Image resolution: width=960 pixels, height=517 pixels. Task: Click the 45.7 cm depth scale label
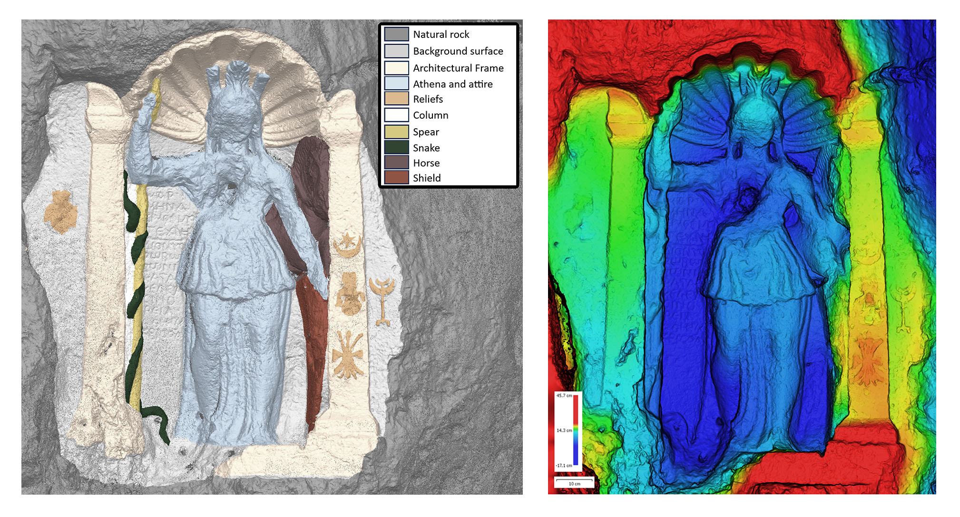coord(564,395)
